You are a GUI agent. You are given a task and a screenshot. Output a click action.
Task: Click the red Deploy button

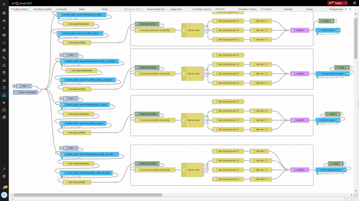pyautogui.click(x=336, y=3)
